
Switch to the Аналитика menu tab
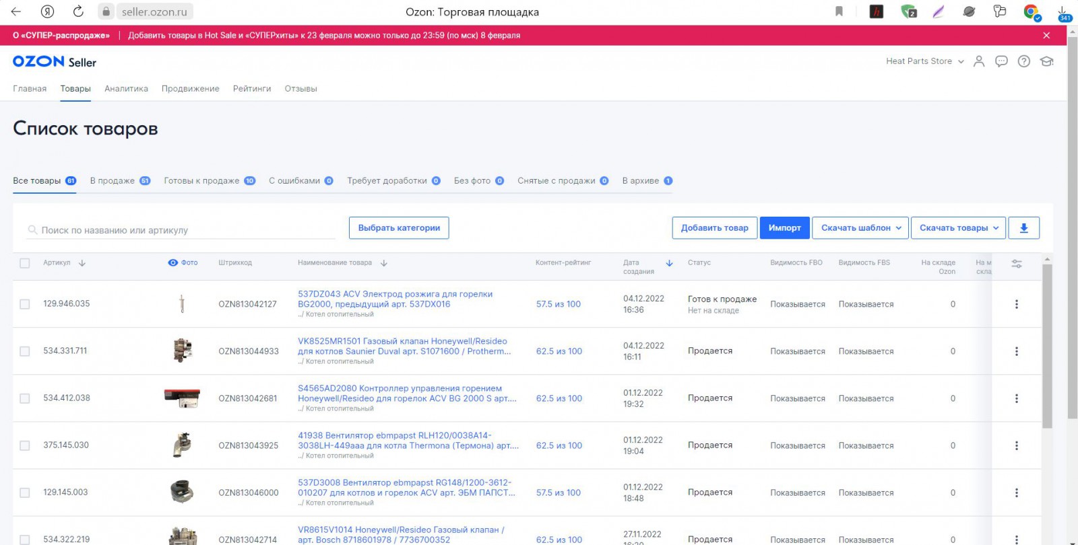[x=126, y=89]
